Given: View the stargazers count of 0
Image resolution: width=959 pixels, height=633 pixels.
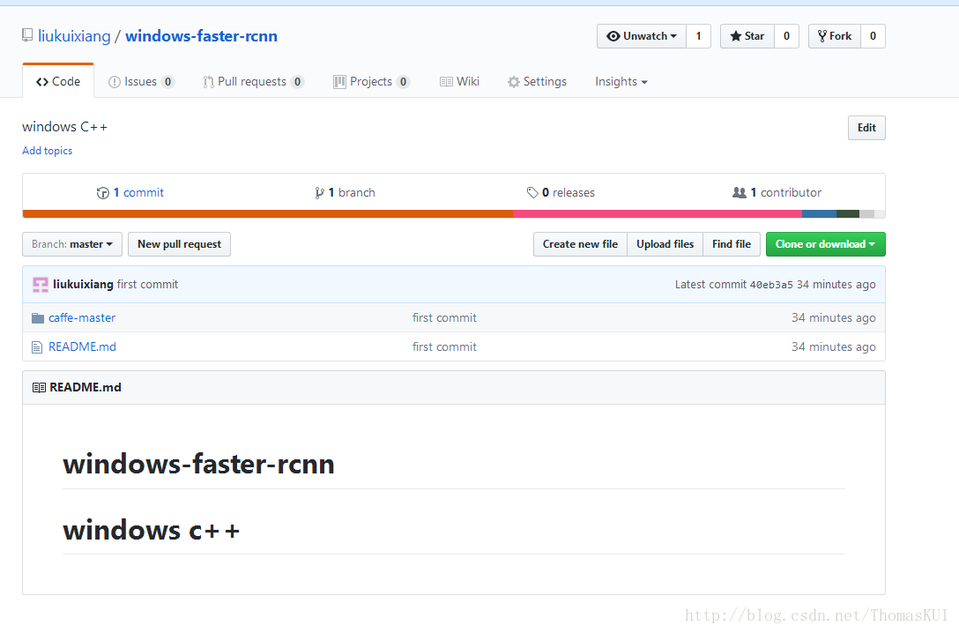Looking at the screenshot, I should 786,36.
